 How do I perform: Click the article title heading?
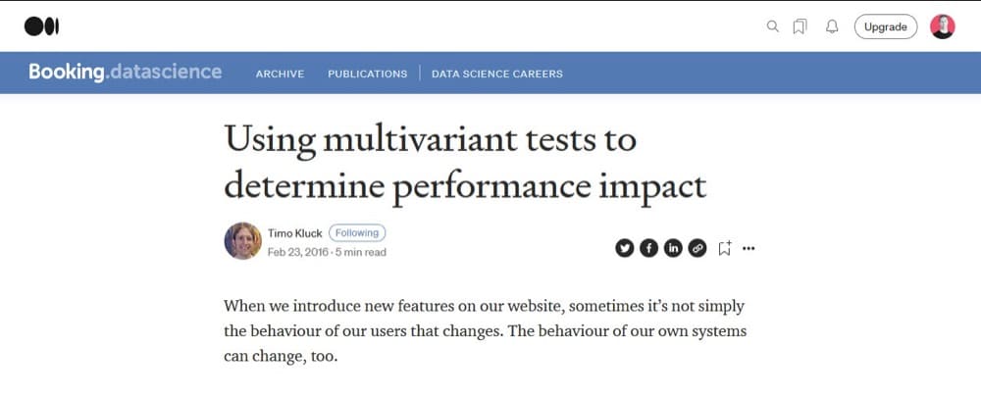(x=465, y=163)
